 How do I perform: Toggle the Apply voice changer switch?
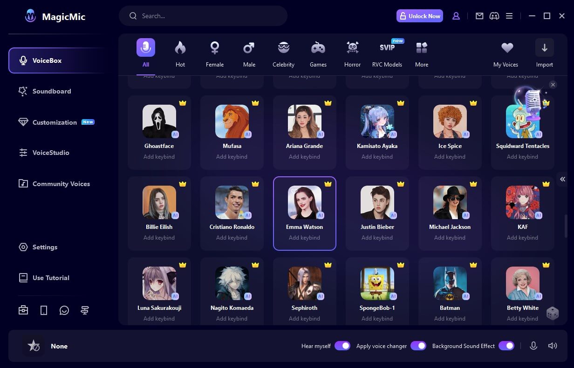click(418, 346)
